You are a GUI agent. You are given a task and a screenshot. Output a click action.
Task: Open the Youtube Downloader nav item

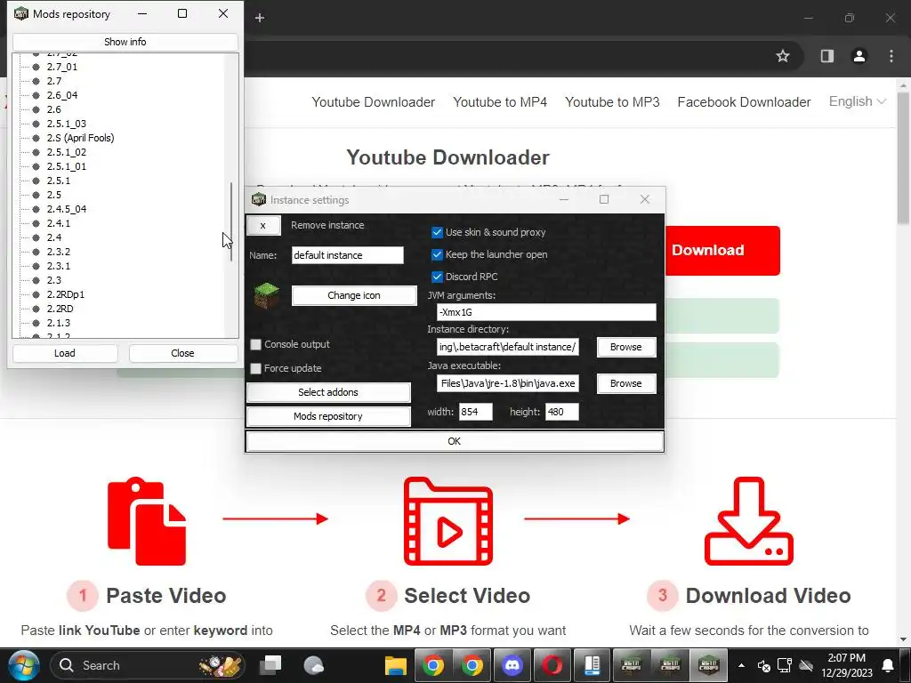(373, 102)
